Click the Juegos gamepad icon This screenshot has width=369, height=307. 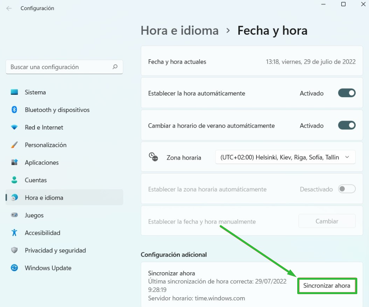(x=14, y=215)
